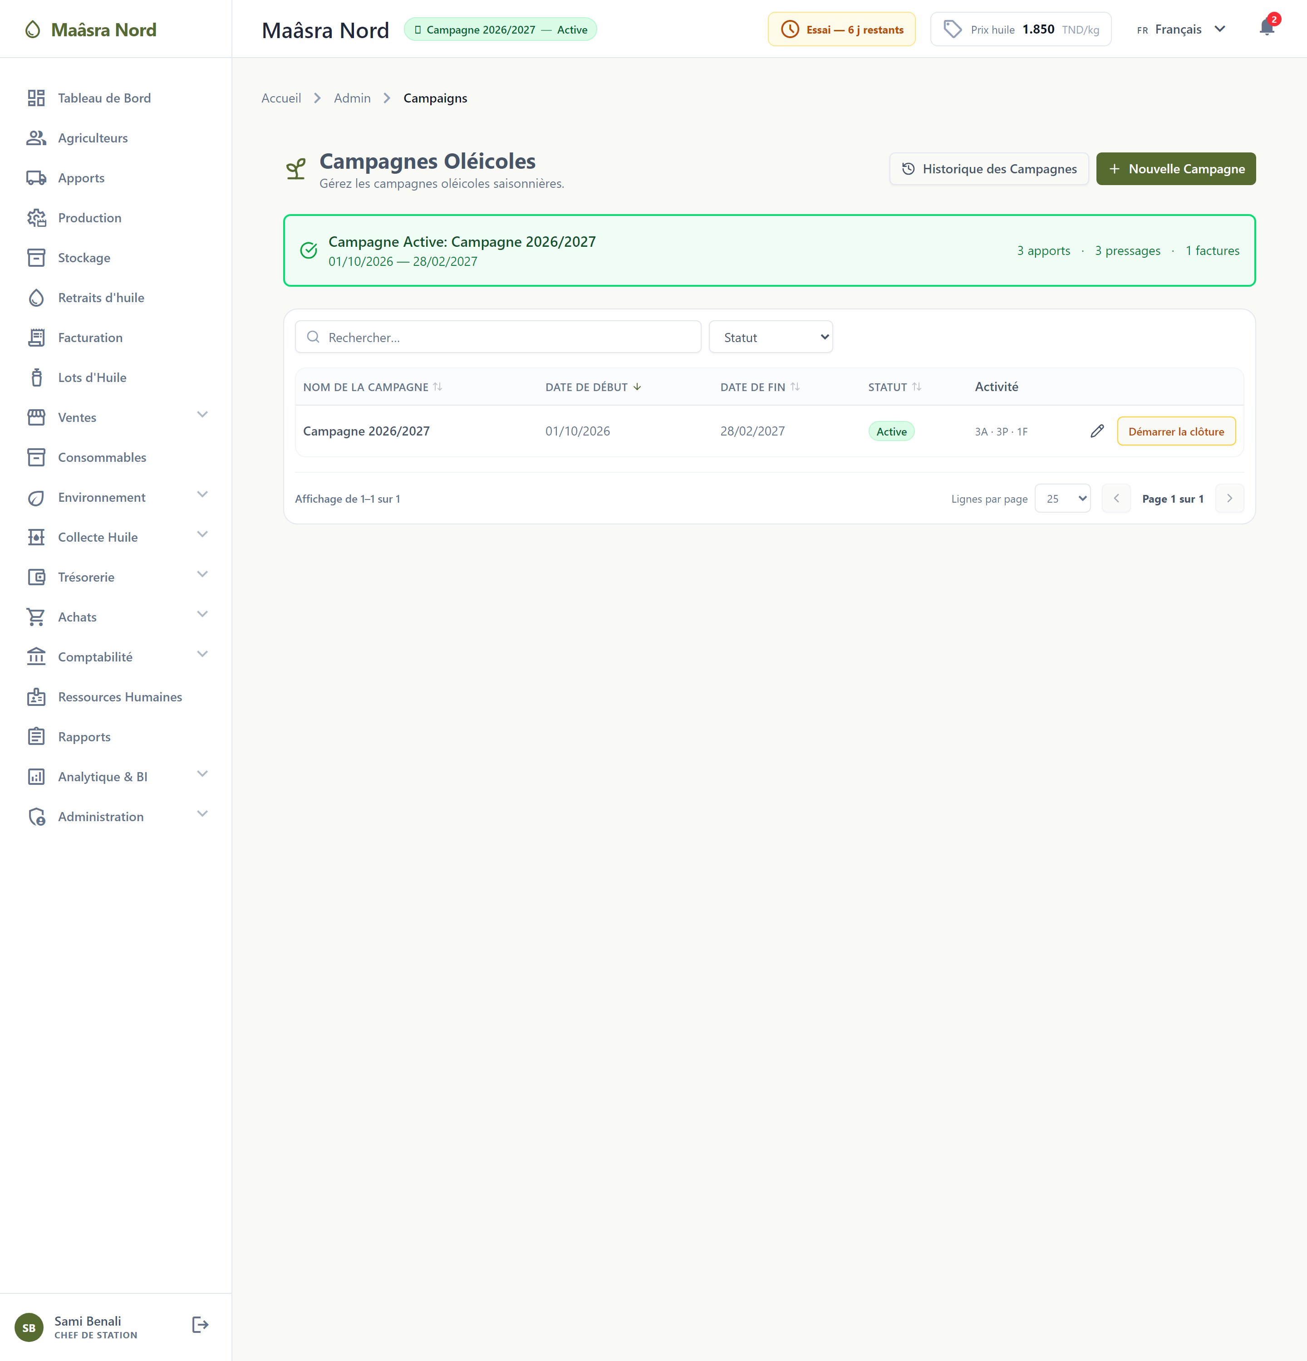Click the Facturation receipt icon

[x=36, y=338]
